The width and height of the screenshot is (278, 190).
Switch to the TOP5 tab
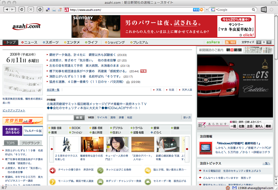tap(10, 143)
